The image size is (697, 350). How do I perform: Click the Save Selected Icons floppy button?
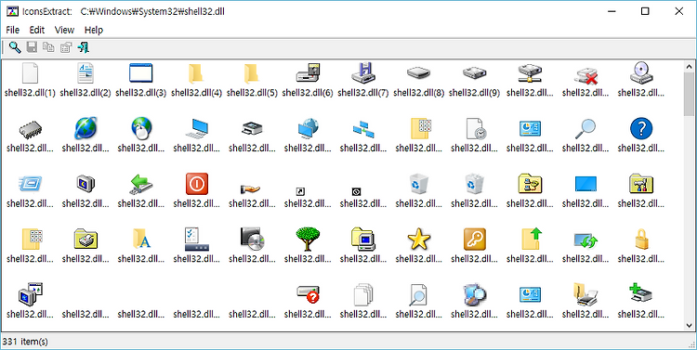(32, 47)
